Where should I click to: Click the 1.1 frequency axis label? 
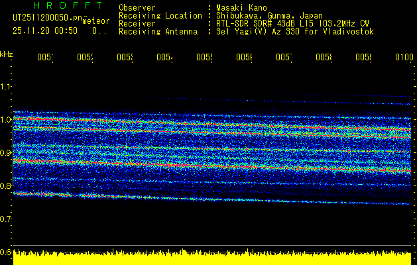click(x=6, y=86)
